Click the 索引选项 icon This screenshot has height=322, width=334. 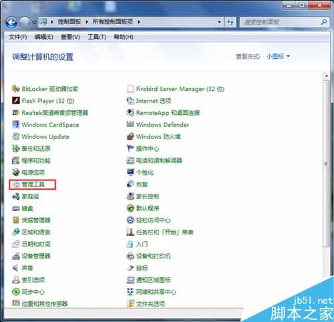tap(16, 280)
